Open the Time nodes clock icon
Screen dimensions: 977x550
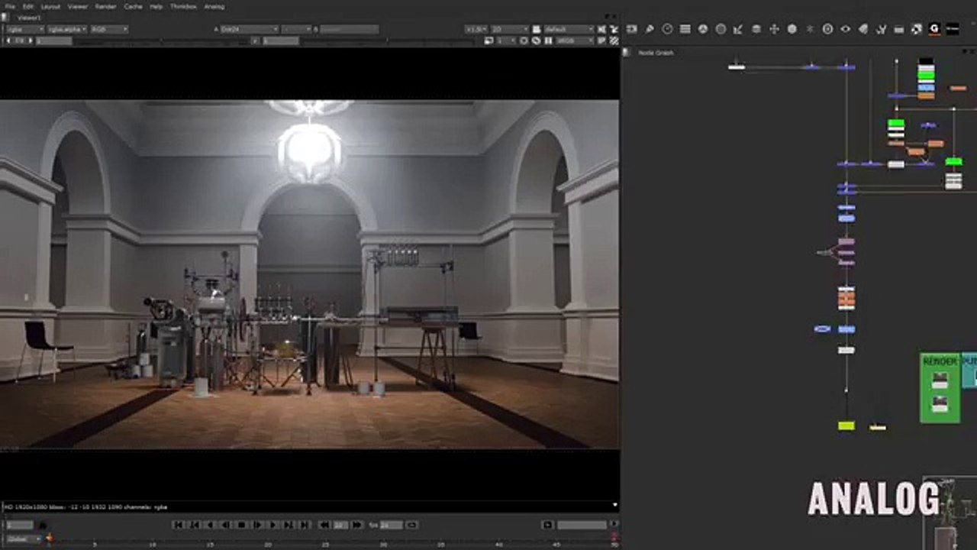click(667, 29)
